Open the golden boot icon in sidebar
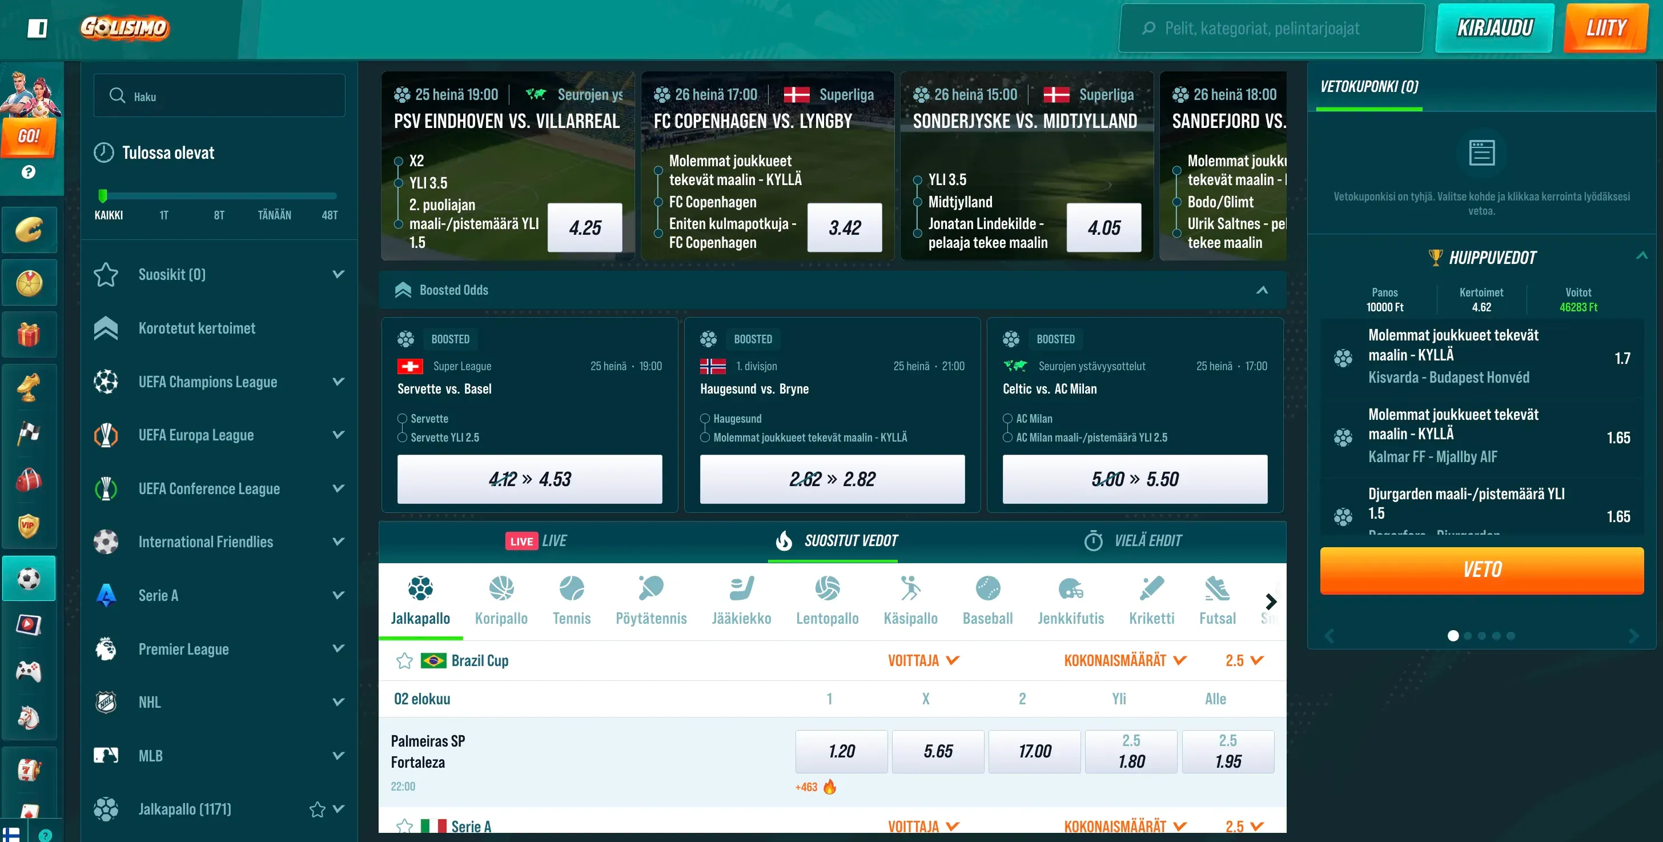The width and height of the screenshot is (1663, 842). pos(29,387)
